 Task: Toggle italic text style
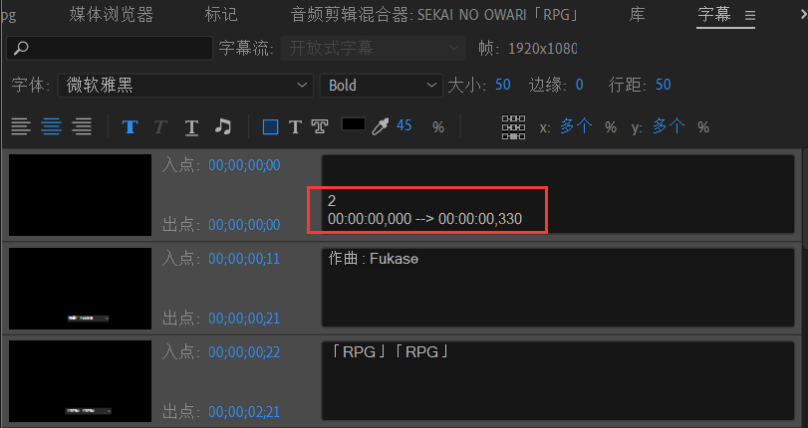(160, 126)
